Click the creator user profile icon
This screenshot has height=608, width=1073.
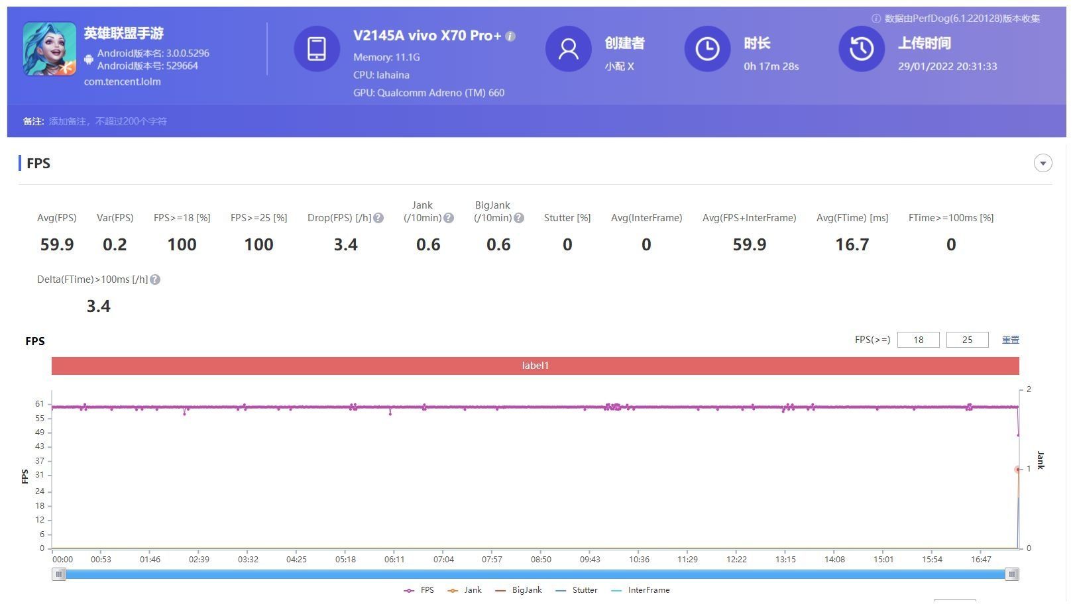pyautogui.click(x=568, y=49)
